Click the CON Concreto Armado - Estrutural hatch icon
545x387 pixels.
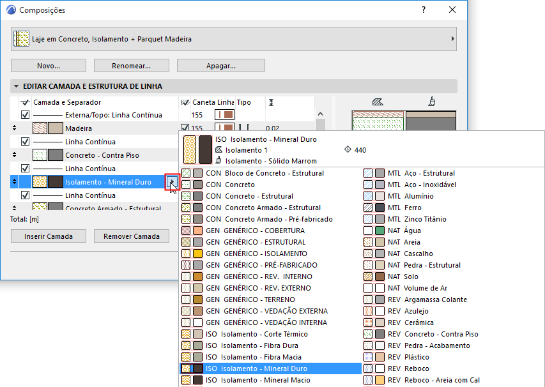tap(186, 208)
